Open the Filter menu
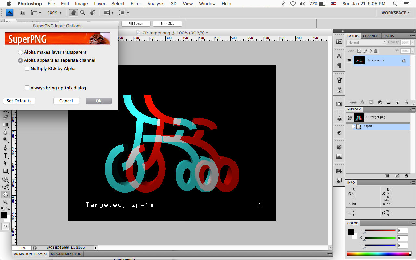This screenshot has width=416, height=260. pyautogui.click(x=136, y=4)
